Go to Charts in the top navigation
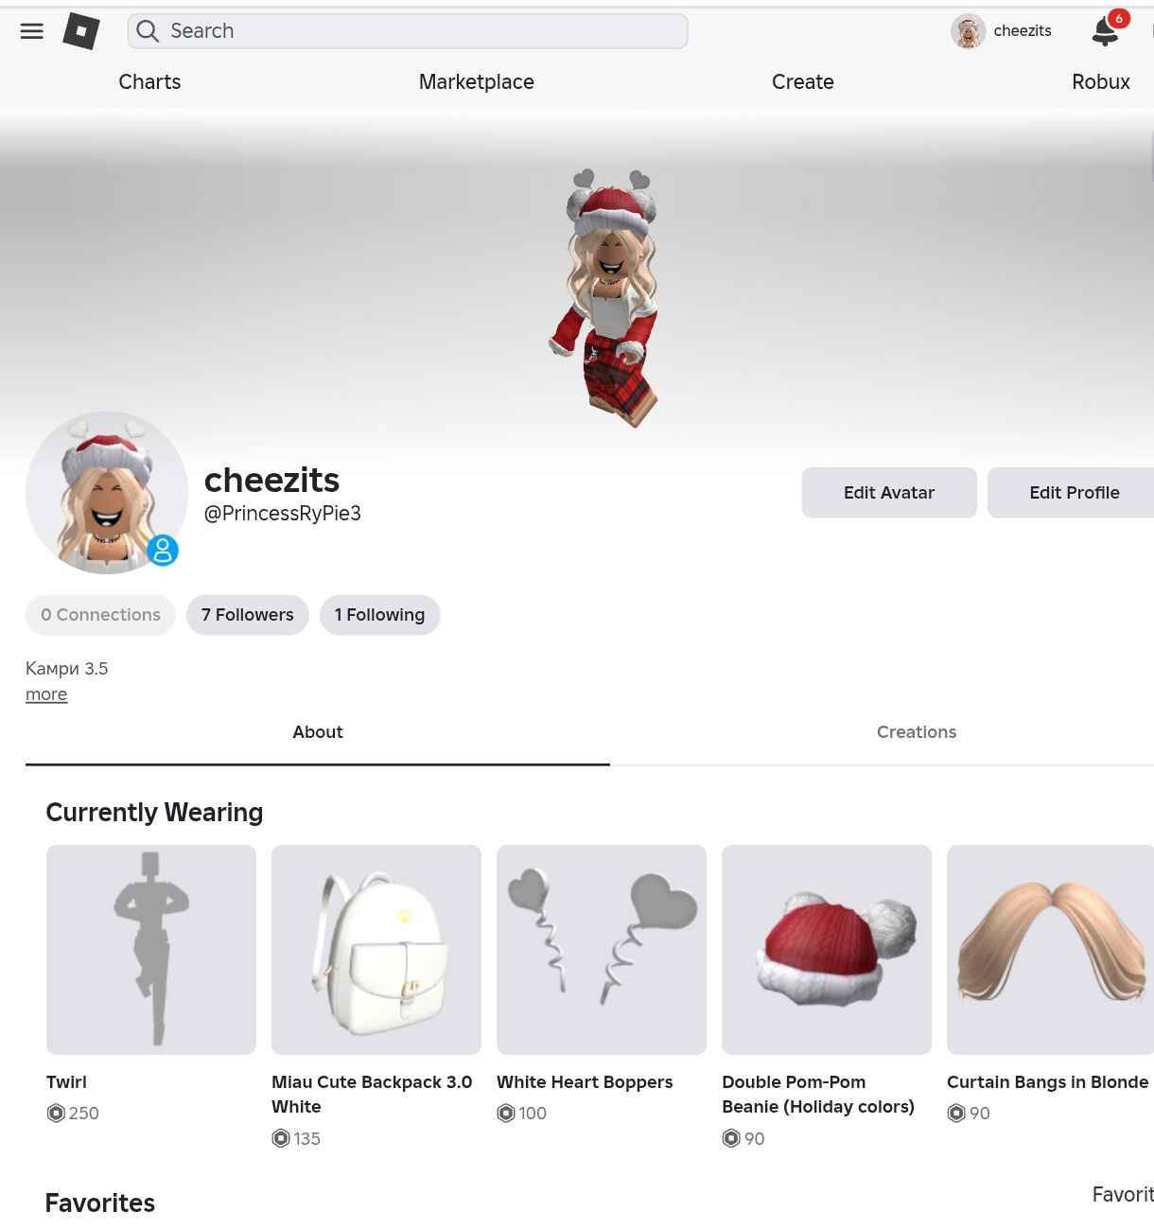 (x=149, y=82)
